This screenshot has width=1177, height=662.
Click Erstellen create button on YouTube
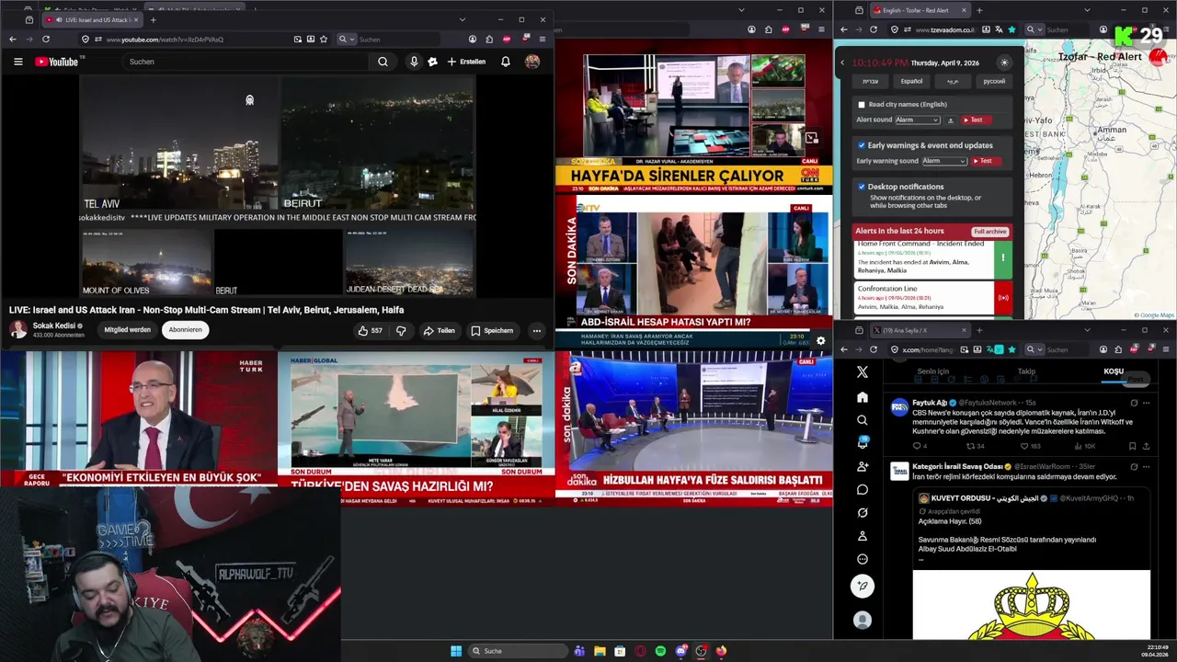(466, 62)
